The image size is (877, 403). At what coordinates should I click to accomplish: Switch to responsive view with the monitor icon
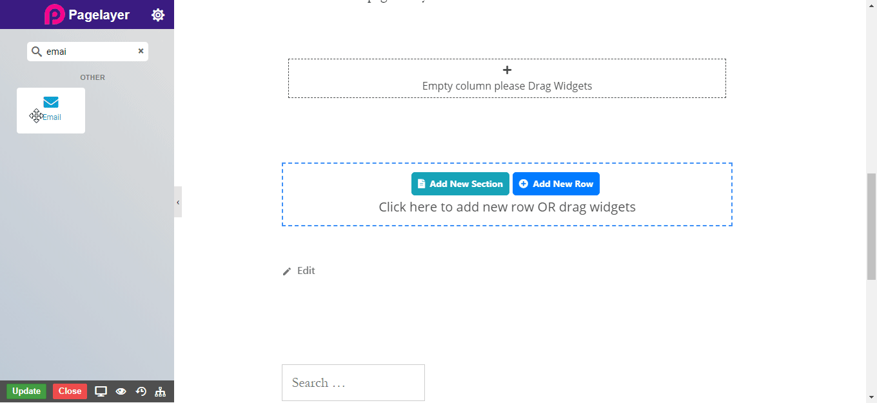coord(101,391)
